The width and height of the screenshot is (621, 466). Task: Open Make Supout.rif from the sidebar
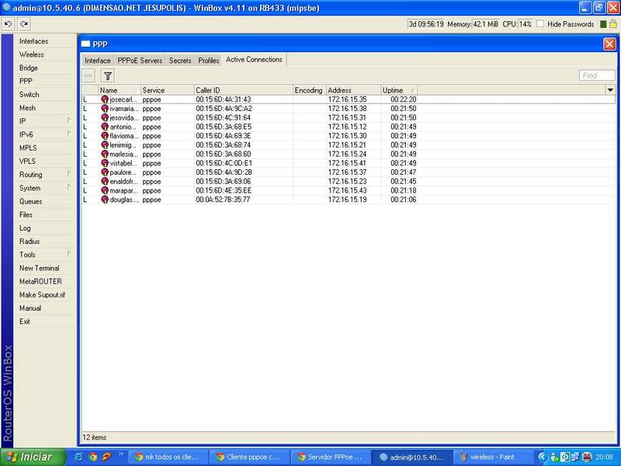coord(42,295)
